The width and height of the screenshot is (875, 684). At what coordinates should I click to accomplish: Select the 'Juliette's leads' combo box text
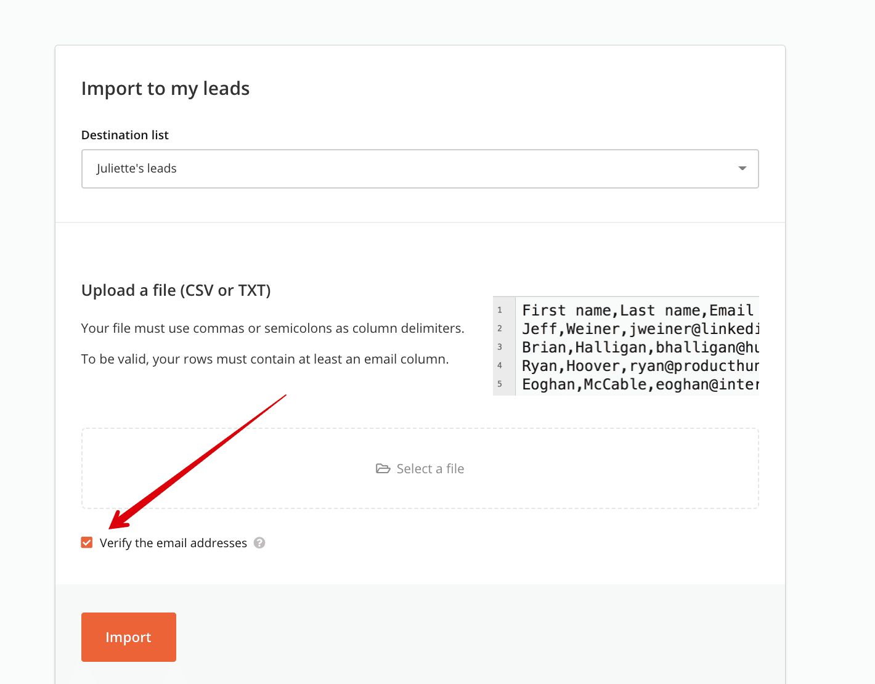point(137,168)
